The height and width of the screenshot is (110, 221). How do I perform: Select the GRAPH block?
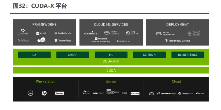(72, 55)
